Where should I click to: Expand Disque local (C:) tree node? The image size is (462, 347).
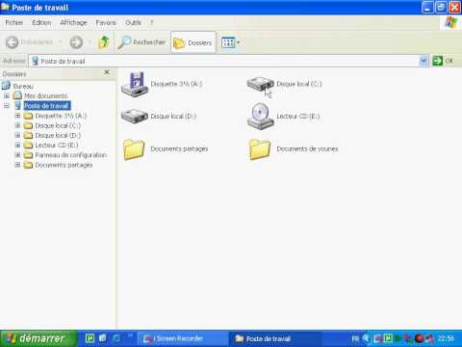tap(17, 125)
